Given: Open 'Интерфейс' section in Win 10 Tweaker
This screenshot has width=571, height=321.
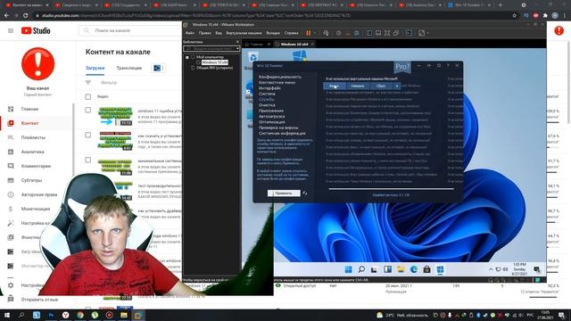Looking at the screenshot, I should tap(269, 88).
